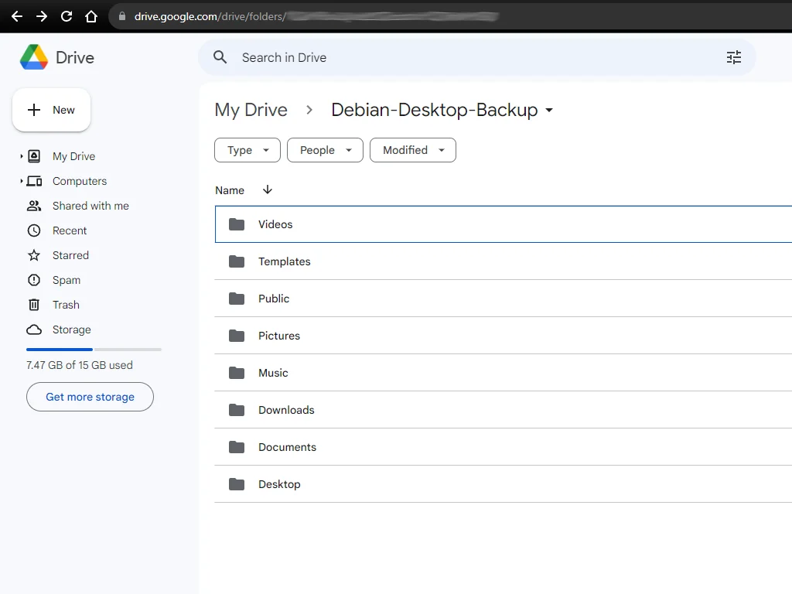Screen dimensions: 792x594
Task: Click Get more storage button
Action: tap(90, 397)
